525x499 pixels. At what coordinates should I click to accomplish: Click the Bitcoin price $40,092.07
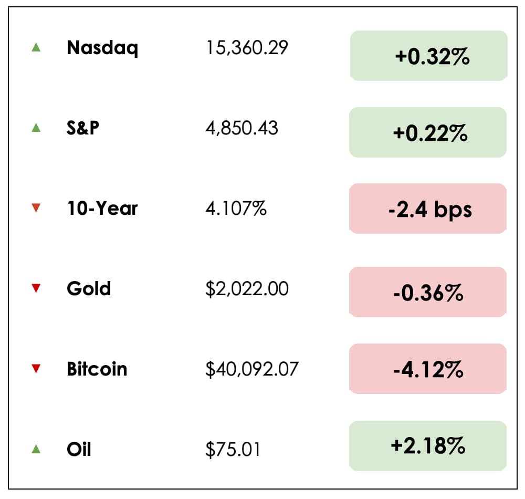pos(251,369)
